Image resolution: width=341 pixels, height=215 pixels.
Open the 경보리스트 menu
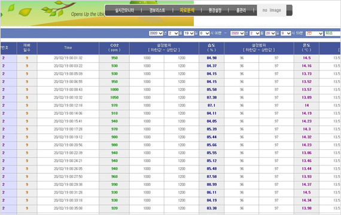point(157,10)
